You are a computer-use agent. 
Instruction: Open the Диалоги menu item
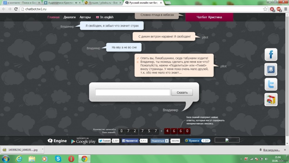pos(70,17)
